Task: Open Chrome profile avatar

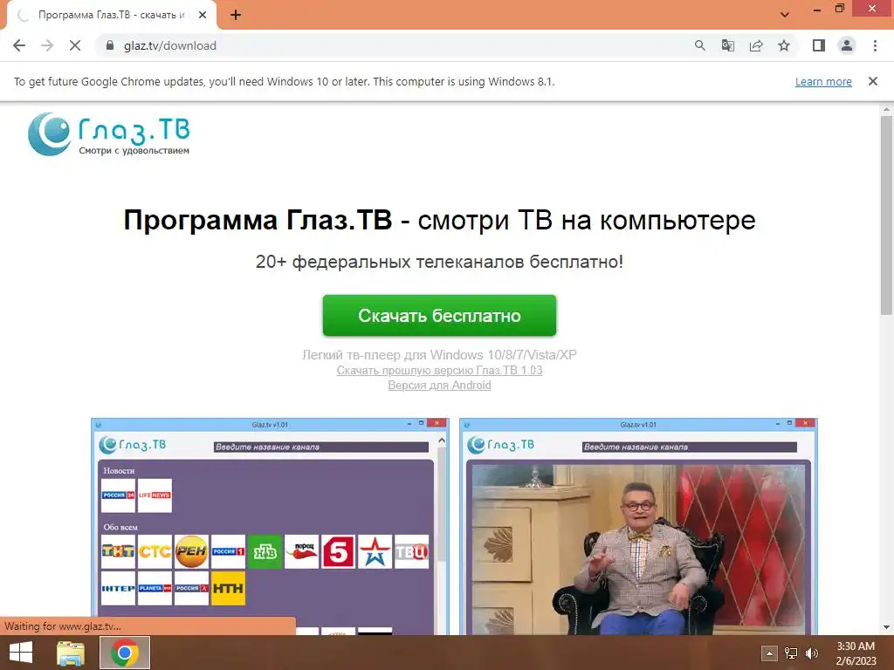Action: click(847, 45)
